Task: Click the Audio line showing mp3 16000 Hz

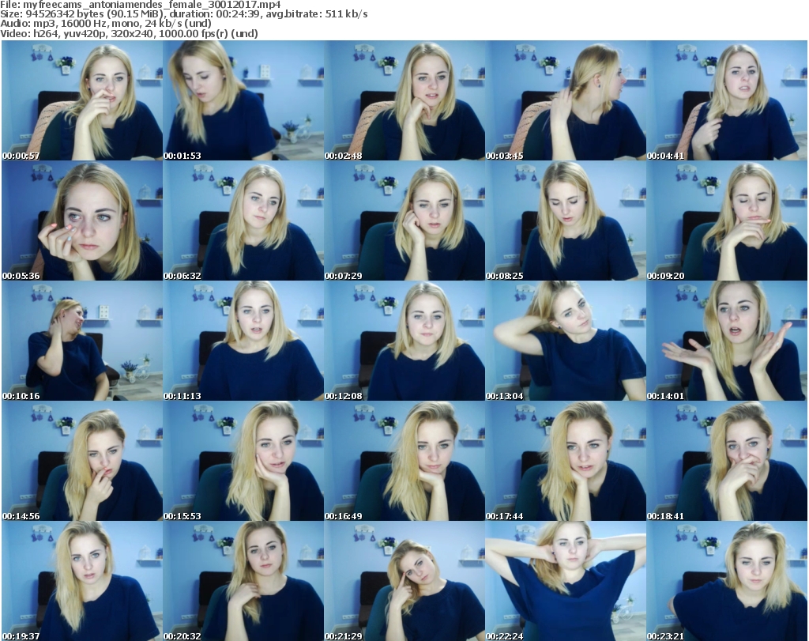Action: [106, 24]
